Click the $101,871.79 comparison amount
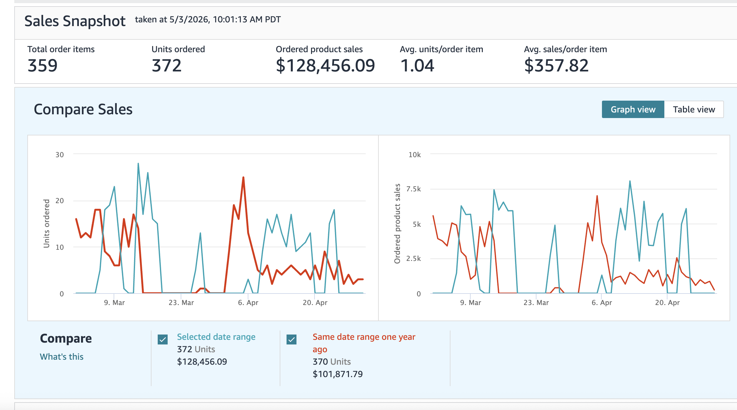Image resolution: width=737 pixels, height=410 pixels. click(x=337, y=374)
